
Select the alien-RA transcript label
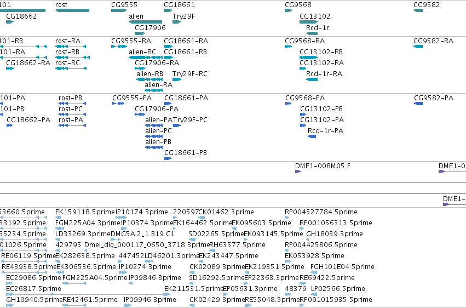click(159, 85)
